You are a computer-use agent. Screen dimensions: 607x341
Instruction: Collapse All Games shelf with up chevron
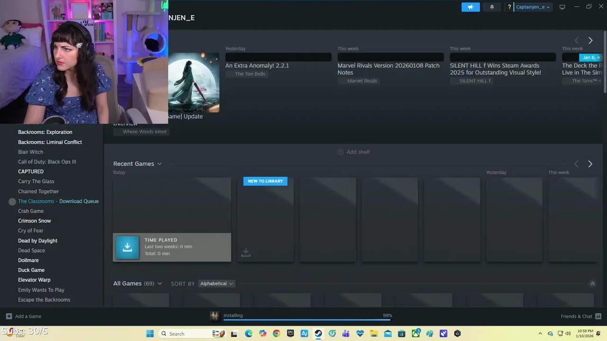pyautogui.click(x=592, y=284)
